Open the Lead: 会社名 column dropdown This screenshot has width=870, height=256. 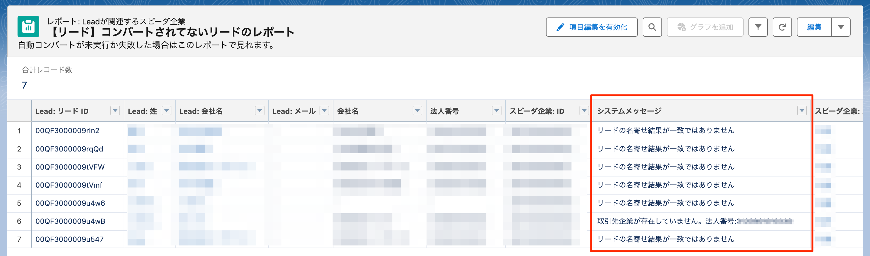point(259,110)
